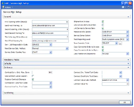
Task: Close the Service Mgt. Setup window
Action: point(130,3)
